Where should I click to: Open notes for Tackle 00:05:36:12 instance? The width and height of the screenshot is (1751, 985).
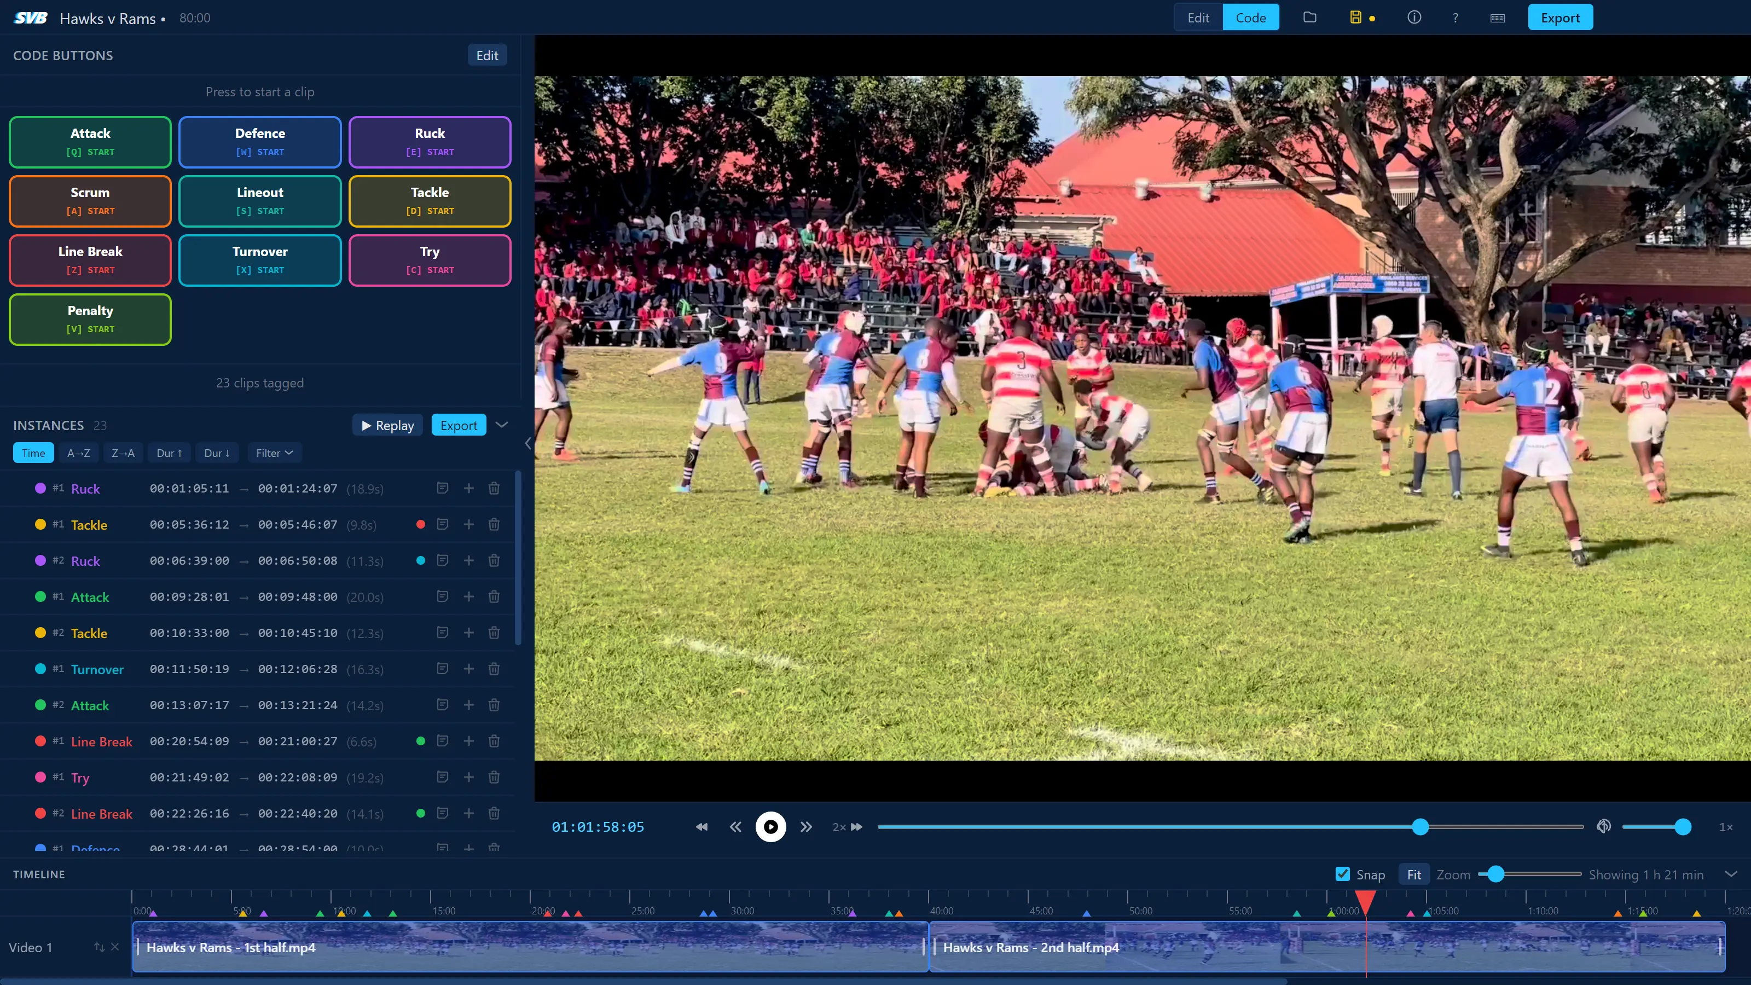point(443,524)
